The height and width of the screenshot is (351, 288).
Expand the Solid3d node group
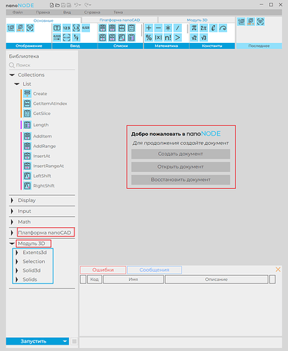click(x=17, y=270)
